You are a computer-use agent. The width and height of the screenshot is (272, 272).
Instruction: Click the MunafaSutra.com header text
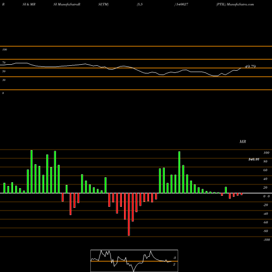click(x=240, y=4)
